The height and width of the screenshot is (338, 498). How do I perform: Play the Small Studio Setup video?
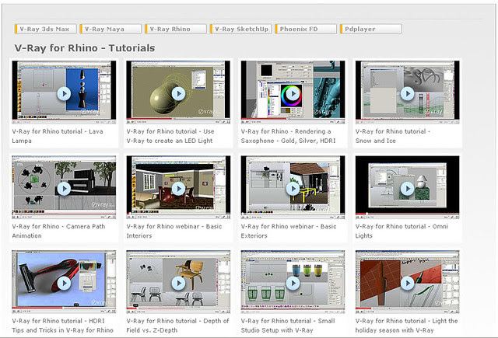point(293,283)
